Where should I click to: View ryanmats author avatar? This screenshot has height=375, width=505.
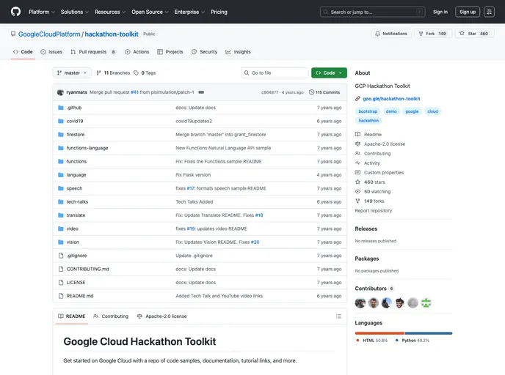point(60,92)
